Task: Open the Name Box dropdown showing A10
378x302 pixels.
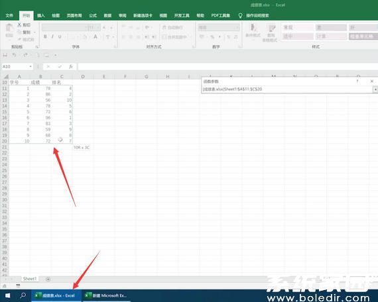Action: 31,66
